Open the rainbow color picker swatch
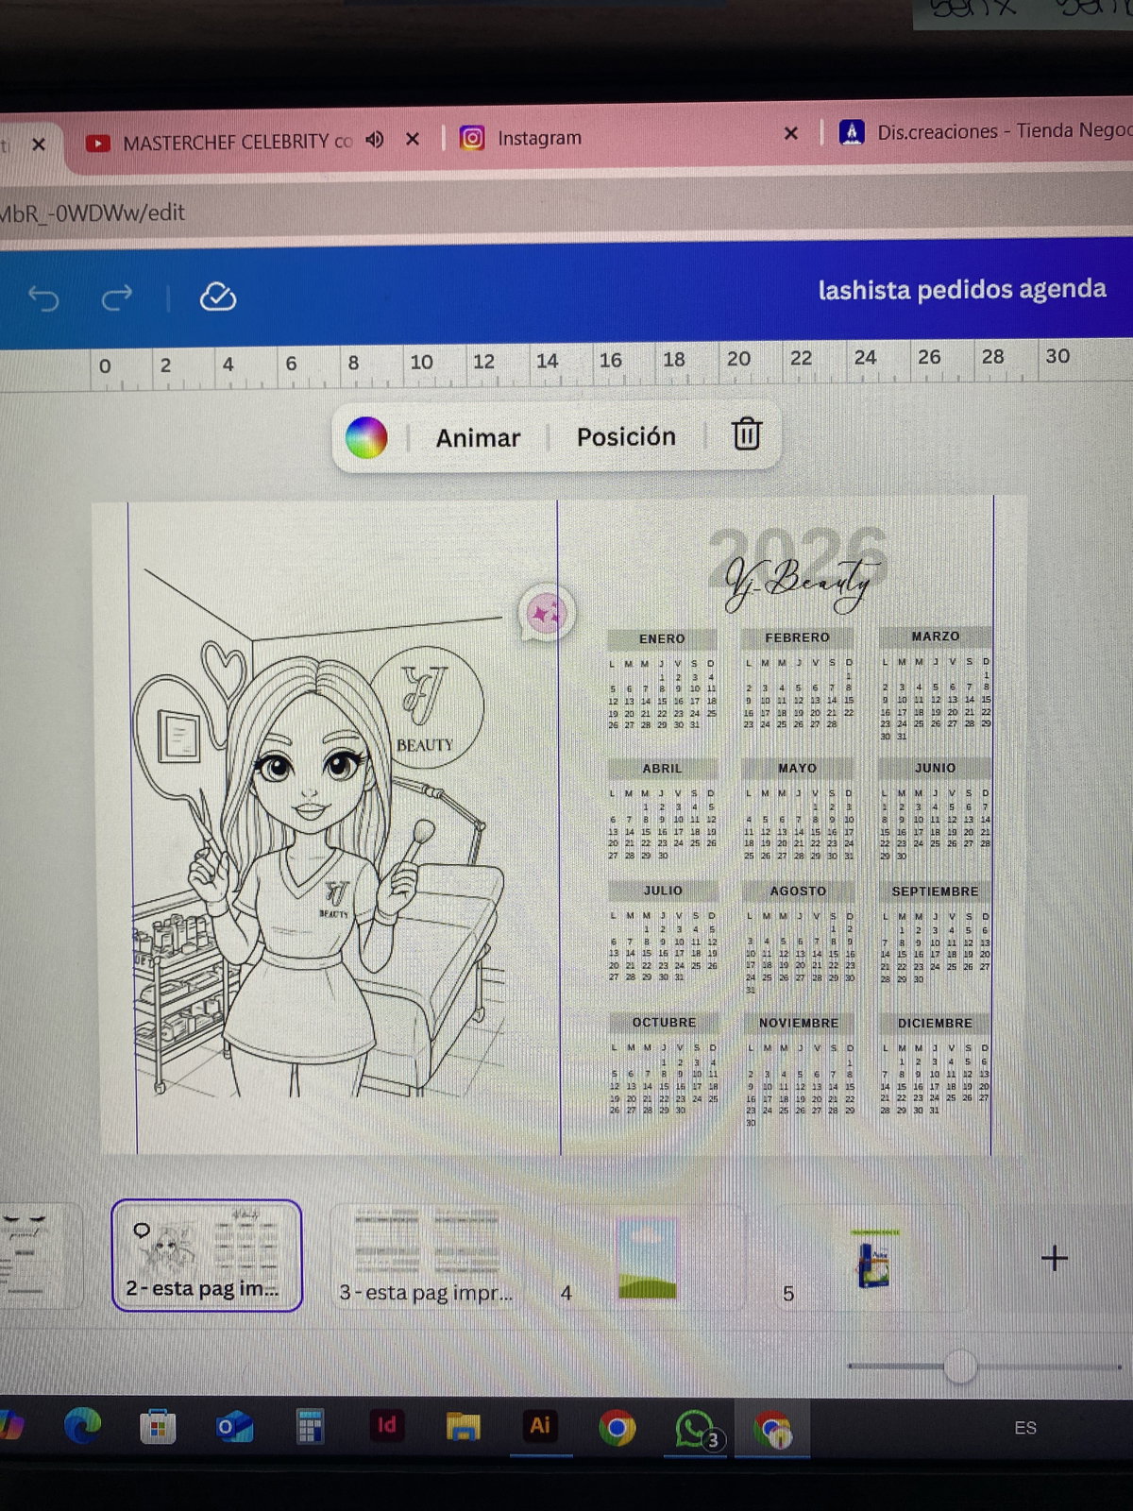Viewport: 1133px width, 1511px height. pyautogui.click(x=366, y=438)
